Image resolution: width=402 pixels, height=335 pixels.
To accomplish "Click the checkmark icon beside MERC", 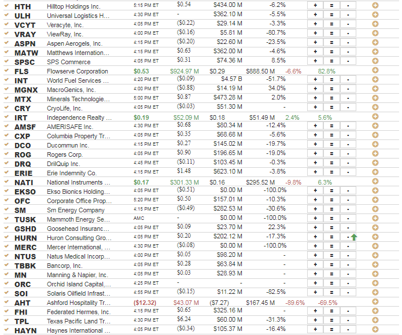I will pyautogui.click(x=7, y=246).
